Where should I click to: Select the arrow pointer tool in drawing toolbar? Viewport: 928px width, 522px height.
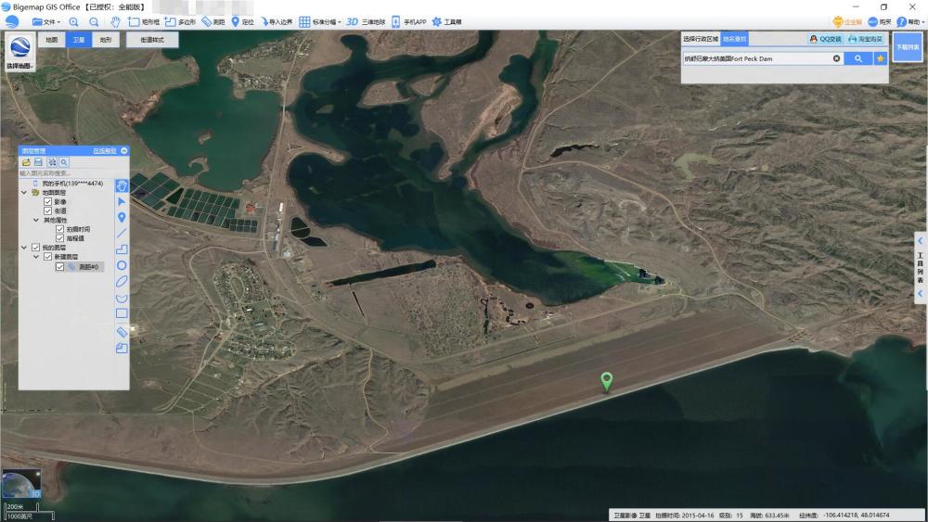coord(122,201)
